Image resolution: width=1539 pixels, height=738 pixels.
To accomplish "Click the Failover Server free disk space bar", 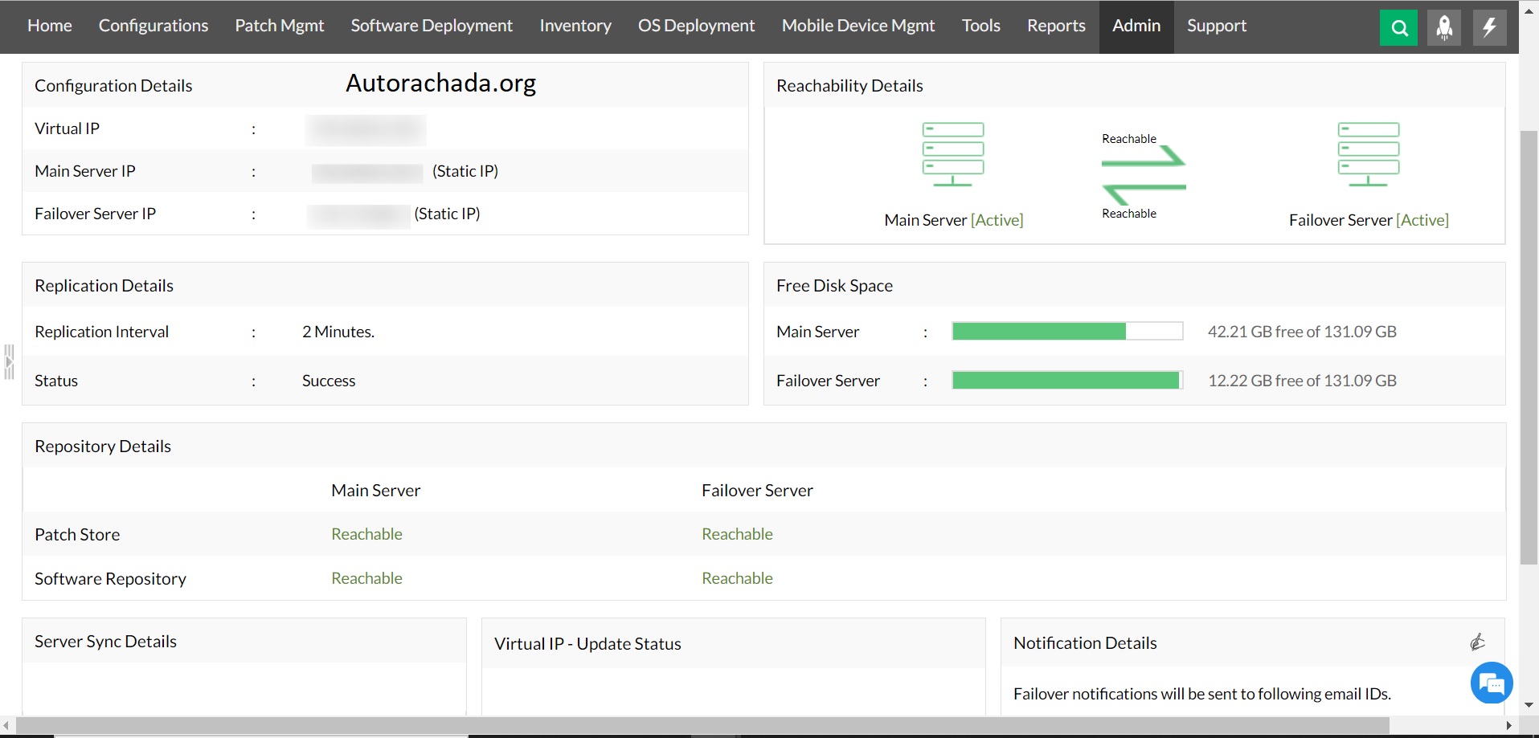I will (x=1066, y=381).
